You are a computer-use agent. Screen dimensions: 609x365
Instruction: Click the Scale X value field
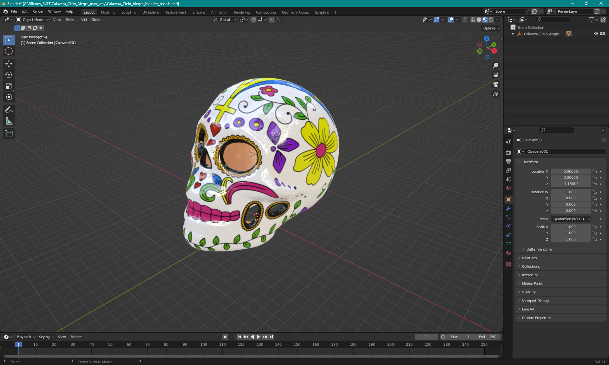pyautogui.click(x=571, y=227)
